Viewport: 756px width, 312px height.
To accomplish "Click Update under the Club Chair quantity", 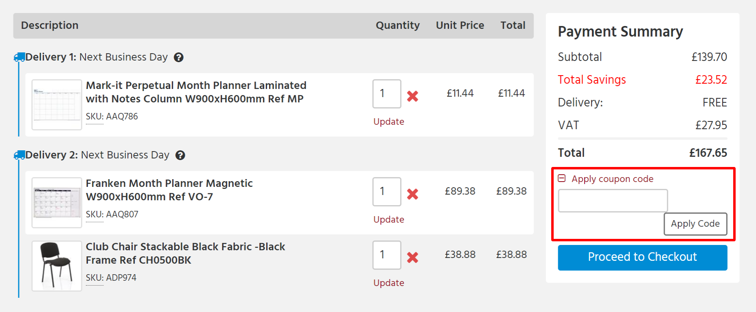I will click(x=388, y=282).
